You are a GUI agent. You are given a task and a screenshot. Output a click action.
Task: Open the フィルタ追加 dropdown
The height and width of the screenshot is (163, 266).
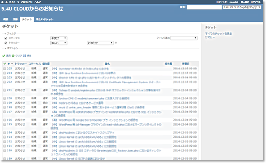point(184,38)
